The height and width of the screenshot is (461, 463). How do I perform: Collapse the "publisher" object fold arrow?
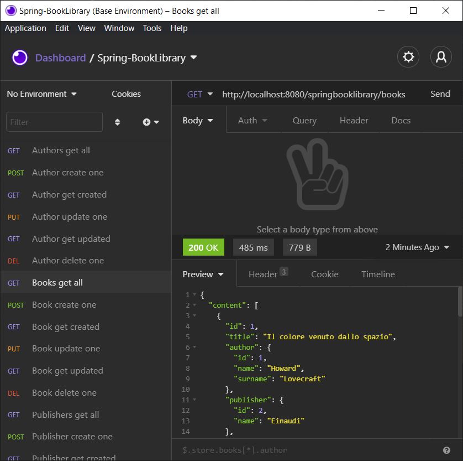pyautogui.click(x=194, y=400)
